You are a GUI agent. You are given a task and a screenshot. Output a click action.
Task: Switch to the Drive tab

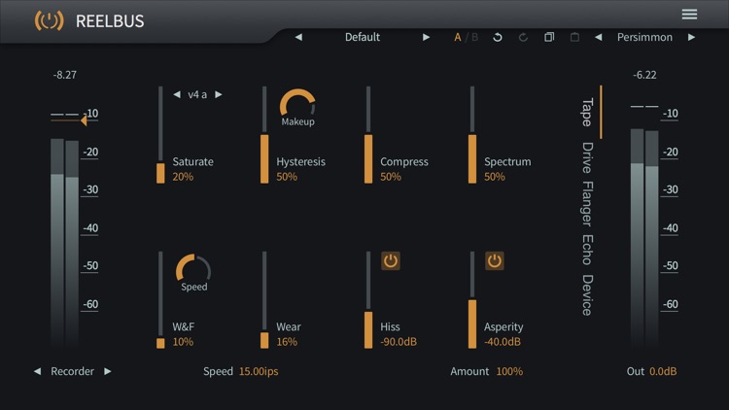pyautogui.click(x=588, y=157)
